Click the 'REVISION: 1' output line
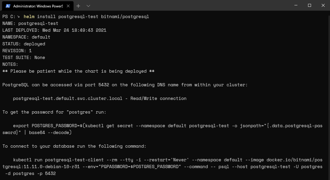The height and width of the screenshot is (180, 330). (x=17, y=51)
